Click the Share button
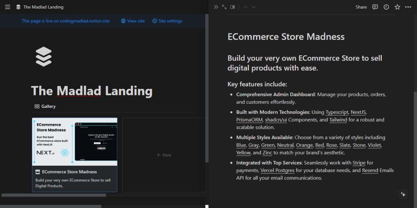Image resolution: width=417 pixels, height=208 pixels. pyautogui.click(x=361, y=7)
